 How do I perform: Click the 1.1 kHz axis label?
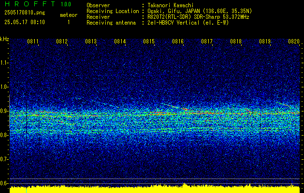[4, 63]
